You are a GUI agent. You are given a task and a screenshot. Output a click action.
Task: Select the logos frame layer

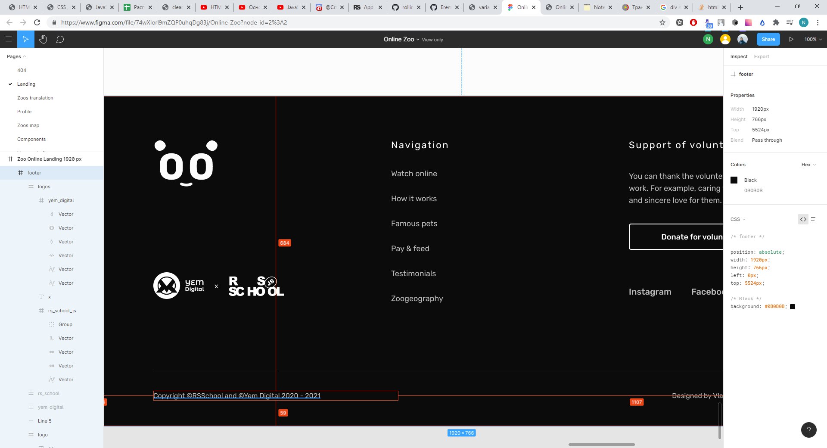52,187
